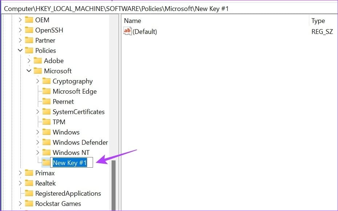The height and width of the screenshot is (211, 338).
Task: Expand the SystemCertificates key
Action: tap(37, 112)
